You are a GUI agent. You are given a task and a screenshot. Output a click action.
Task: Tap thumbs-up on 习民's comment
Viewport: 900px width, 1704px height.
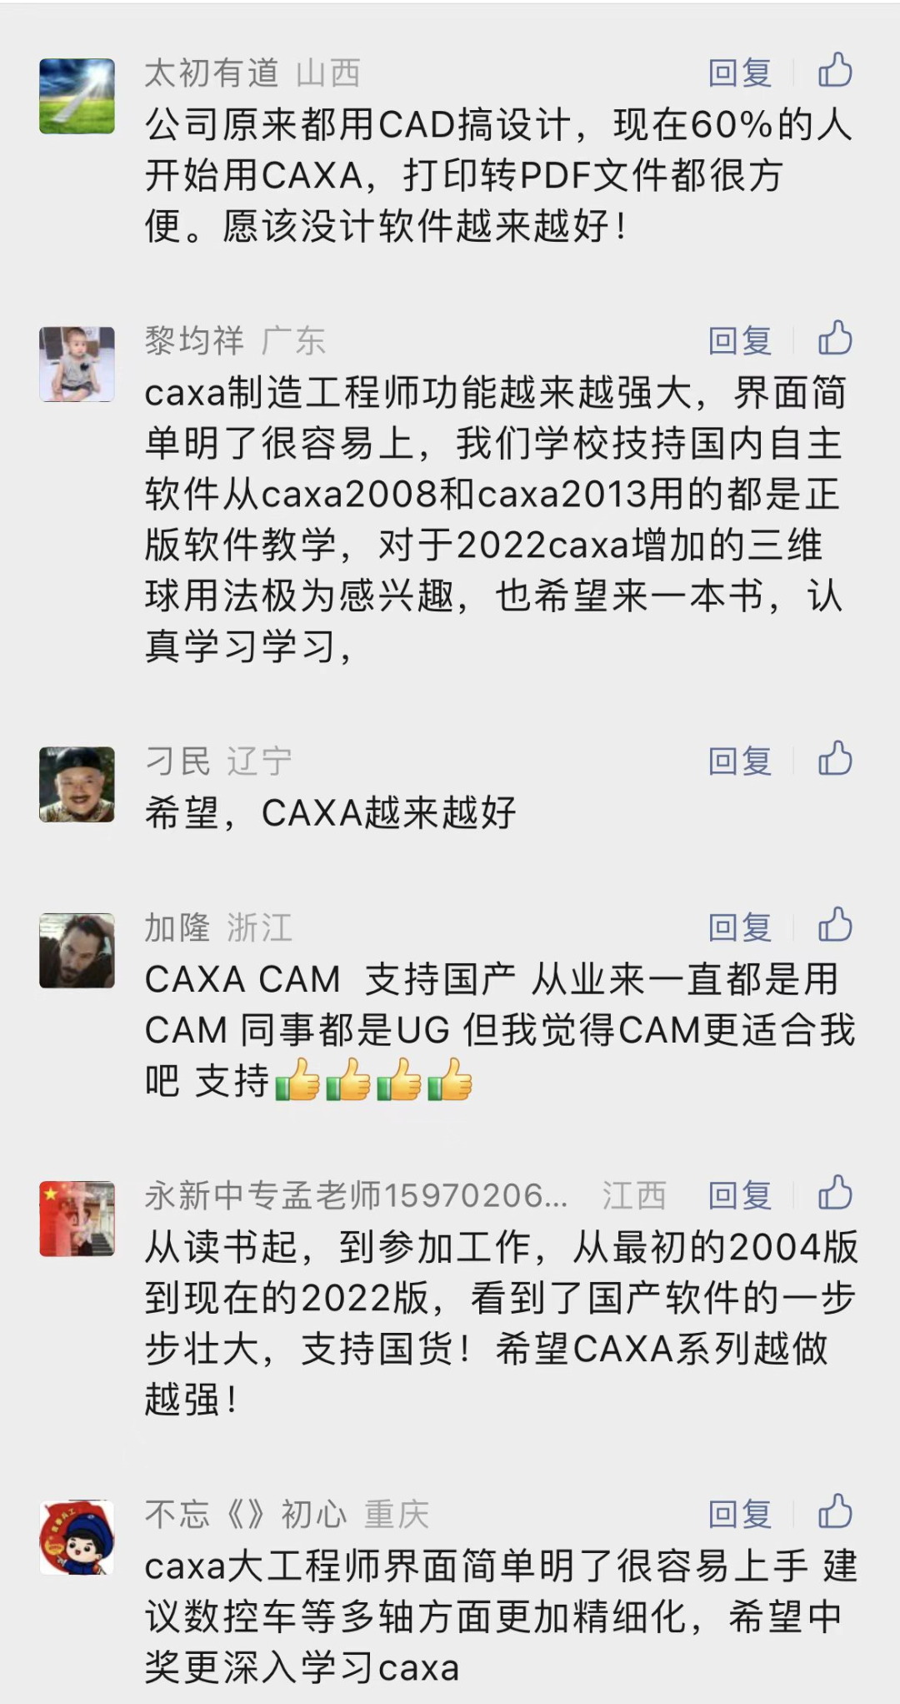click(835, 760)
